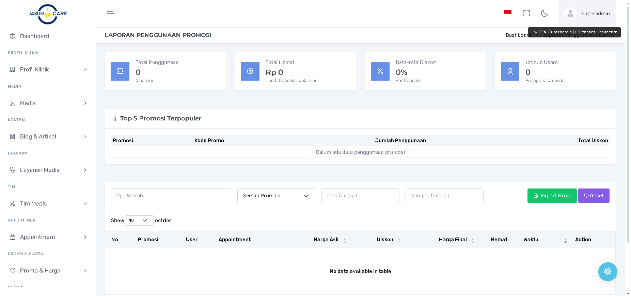Click the Superadmin user avatar
The image size is (631, 296).
click(570, 14)
